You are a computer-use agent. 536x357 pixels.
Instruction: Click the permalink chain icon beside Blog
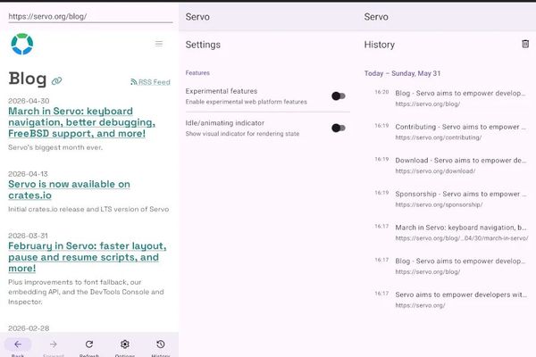tap(57, 80)
